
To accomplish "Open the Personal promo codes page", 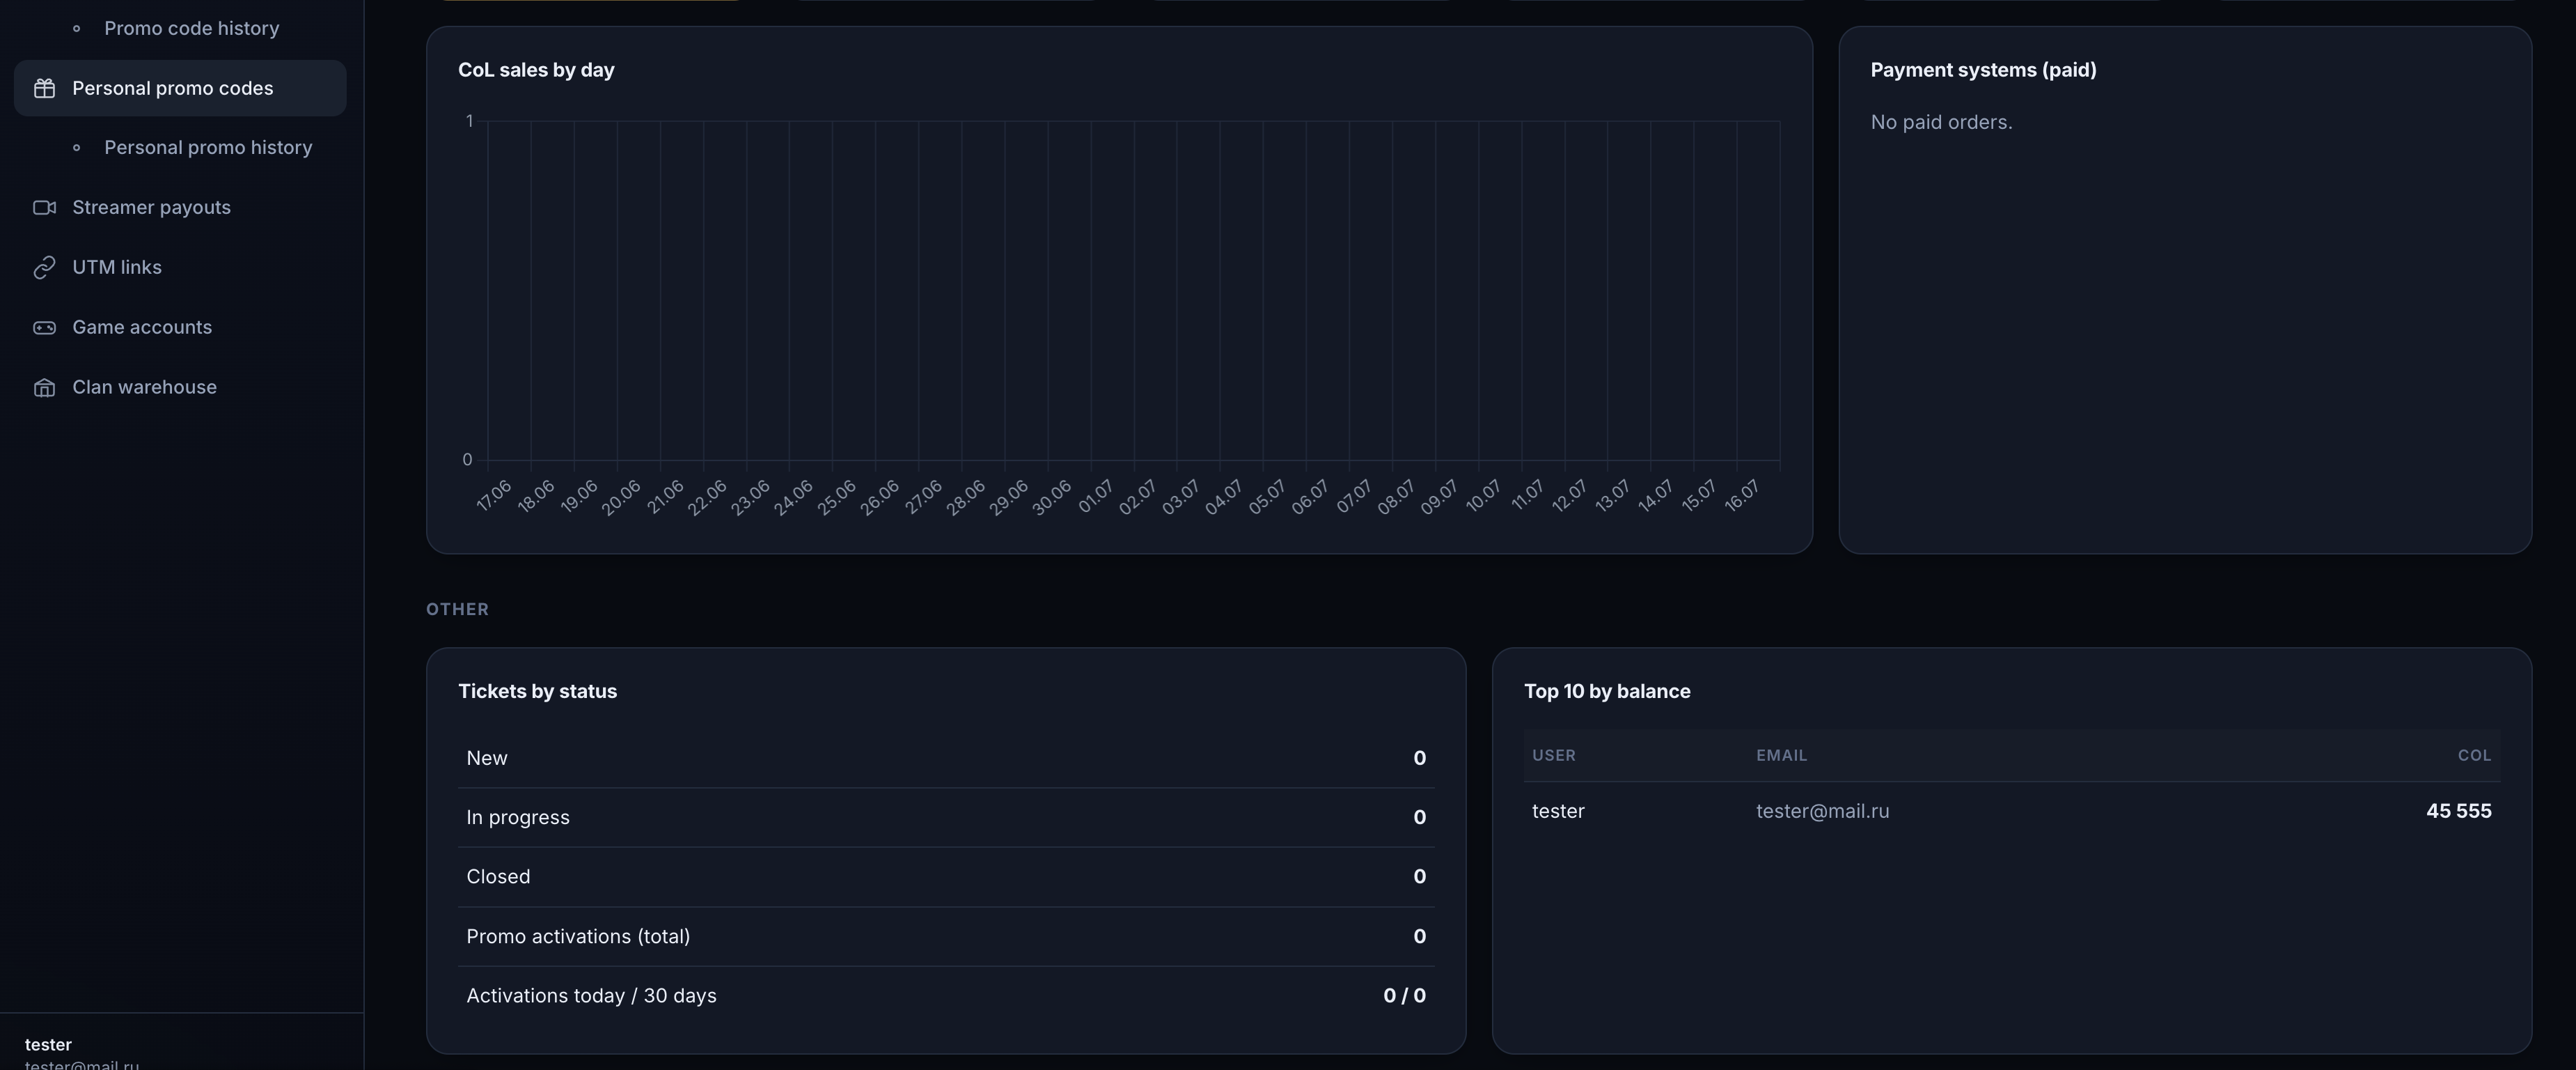I will click(180, 88).
